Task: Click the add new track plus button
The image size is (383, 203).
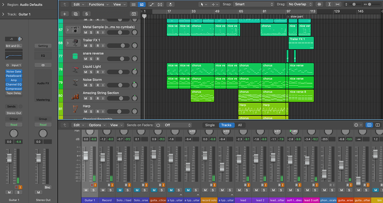Action: click(65, 14)
